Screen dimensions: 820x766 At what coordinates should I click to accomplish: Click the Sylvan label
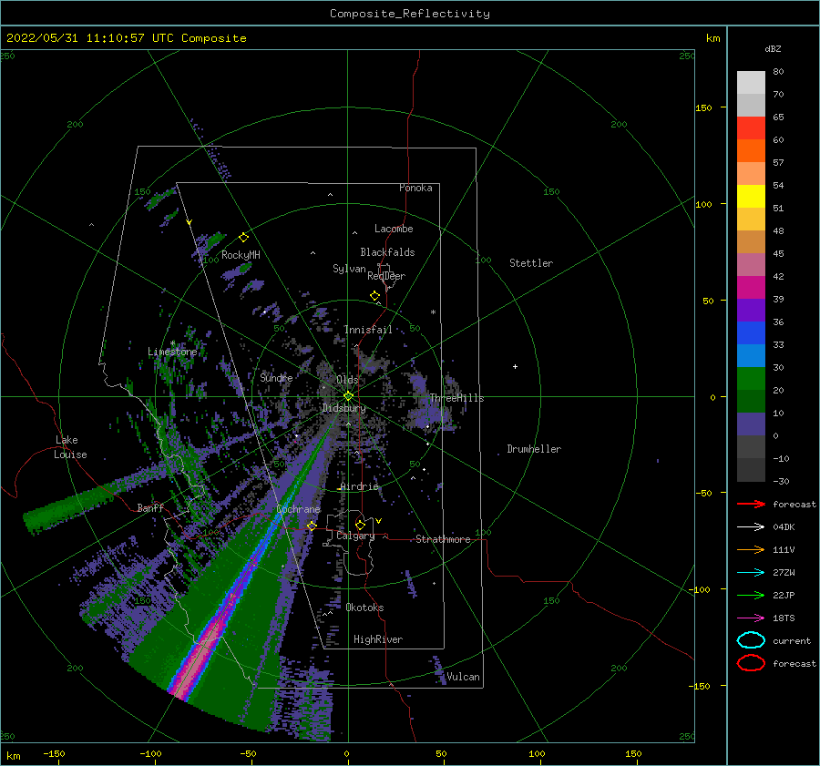point(349,269)
